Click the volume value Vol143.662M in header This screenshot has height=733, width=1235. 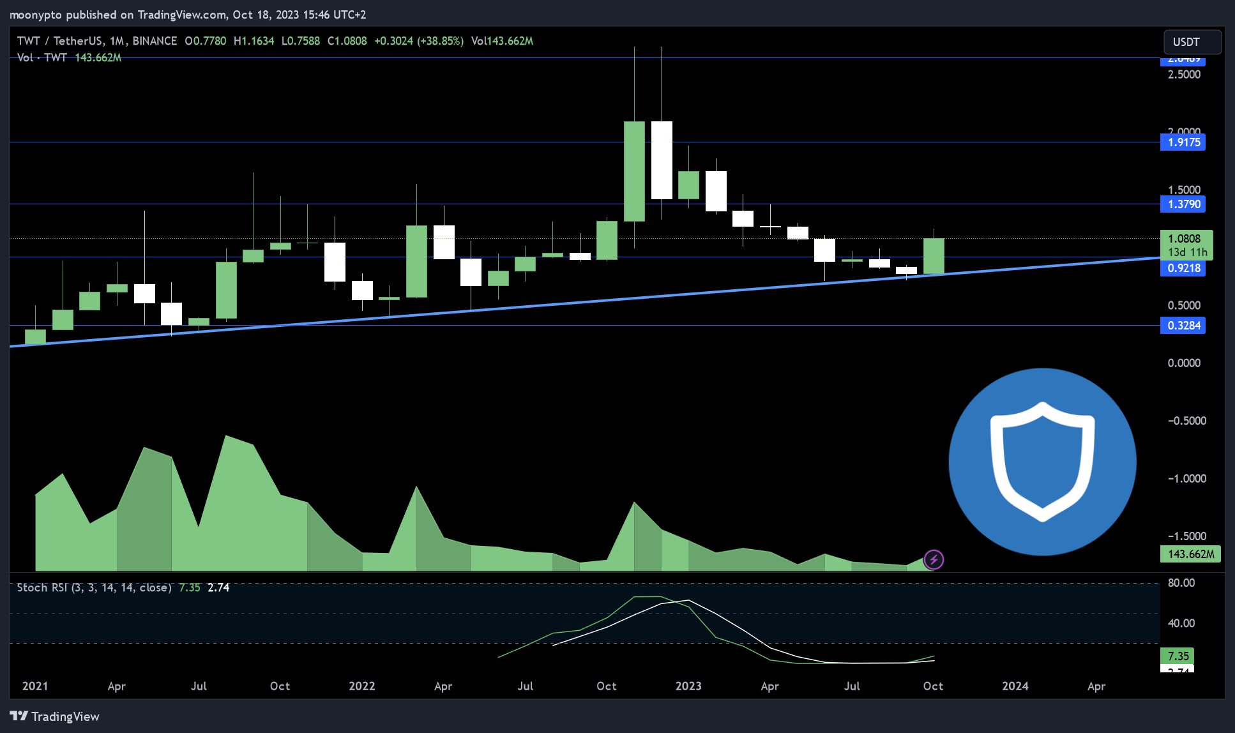pos(502,41)
